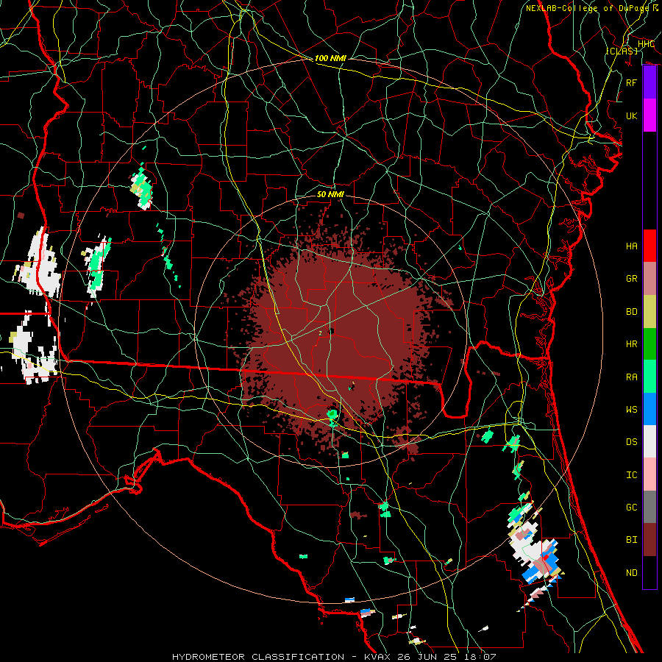Click the 'HR' legend label
Image resolution: width=662 pixels, height=662 pixels.
click(x=632, y=344)
